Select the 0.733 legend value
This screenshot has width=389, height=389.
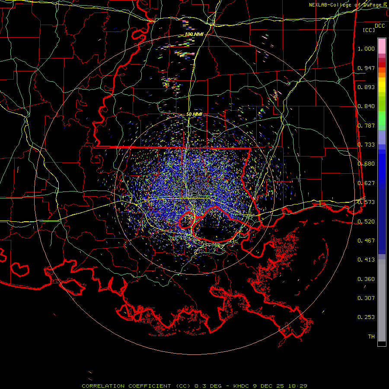(366, 145)
